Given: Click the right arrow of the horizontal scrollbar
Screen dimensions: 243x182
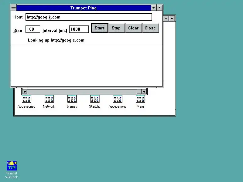Looking at the screenshot, I should point(144,92).
